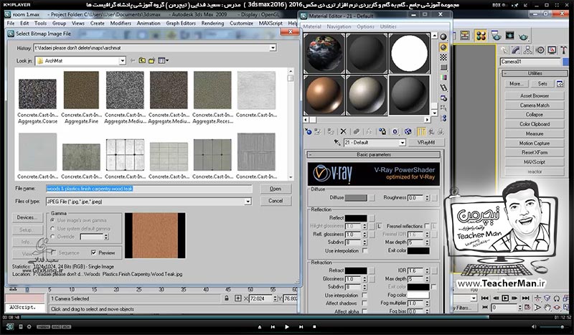Click the Material ID Channel icon

(395, 131)
